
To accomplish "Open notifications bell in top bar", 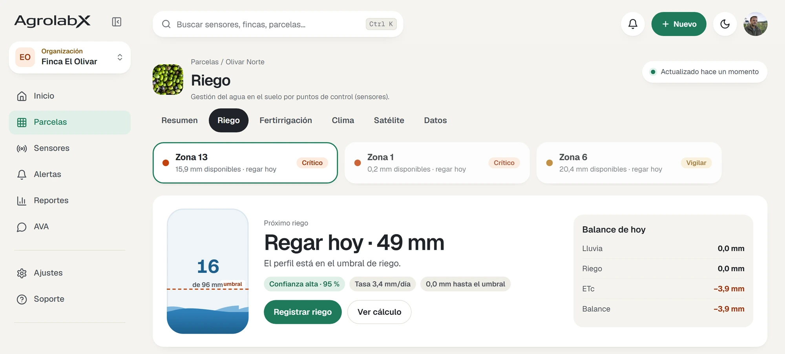I will pos(633,24).
